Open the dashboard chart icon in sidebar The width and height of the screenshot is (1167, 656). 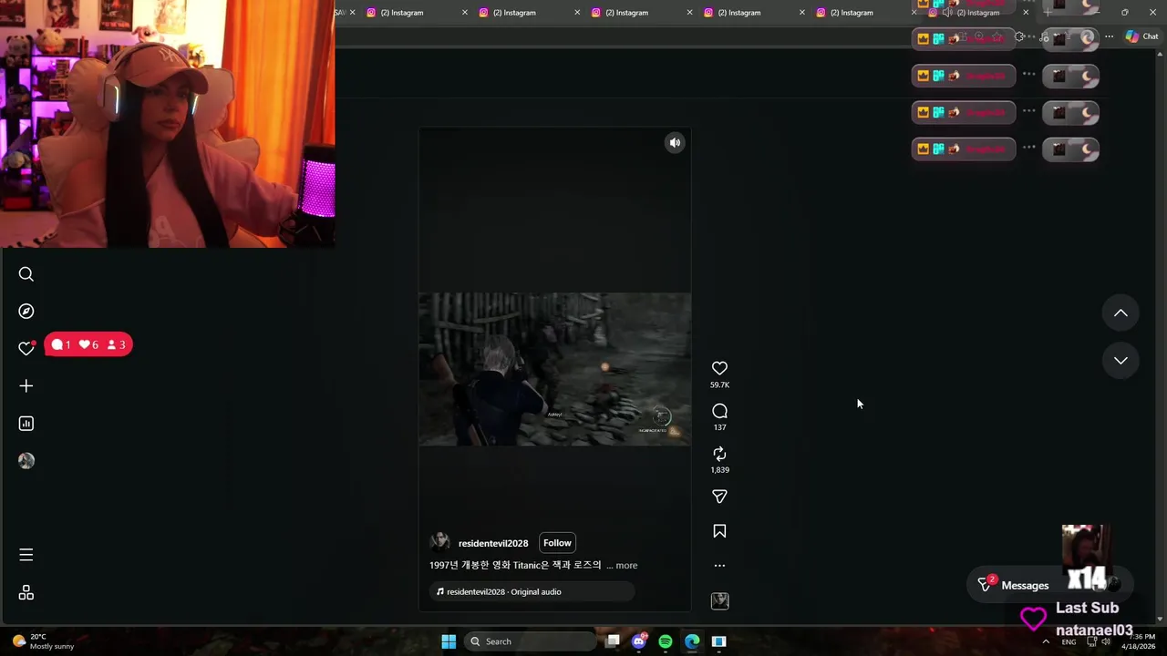(x=26, y=424)
